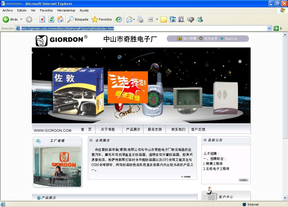Open the Ver menu
This screenshot has width=288, height=207.
[33, 10]
